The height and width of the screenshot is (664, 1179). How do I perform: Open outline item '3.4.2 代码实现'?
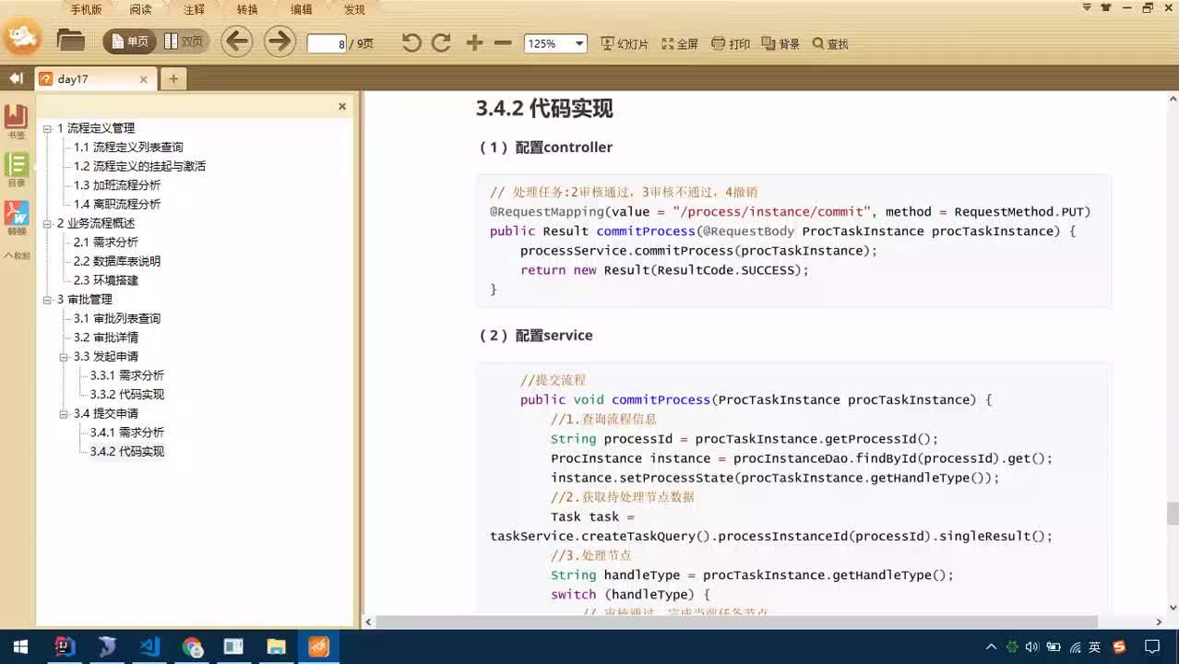127,452
